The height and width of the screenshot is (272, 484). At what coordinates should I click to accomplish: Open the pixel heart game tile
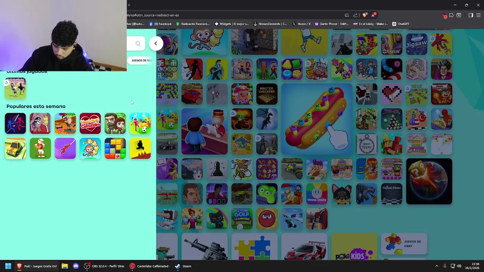coord(391,94)
